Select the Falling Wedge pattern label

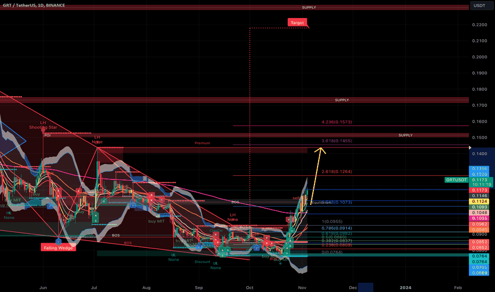tap(58, 248)
